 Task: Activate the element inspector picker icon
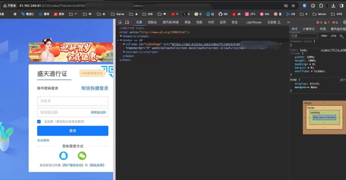point(120,22)
